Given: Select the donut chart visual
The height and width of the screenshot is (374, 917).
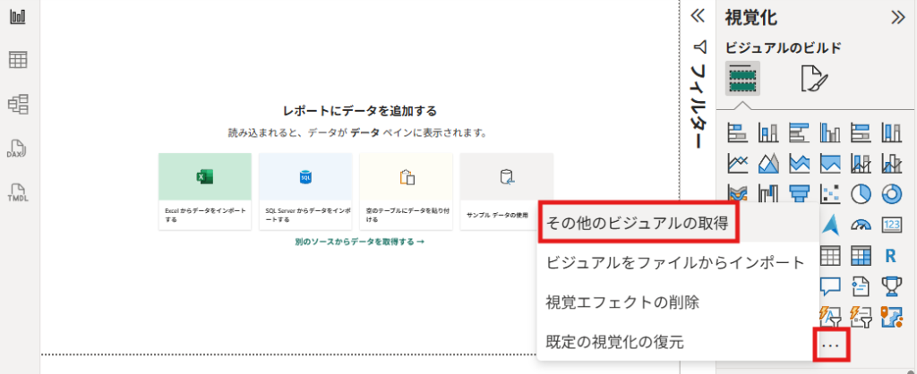Looking at the screenshot, I should [891, 194].
